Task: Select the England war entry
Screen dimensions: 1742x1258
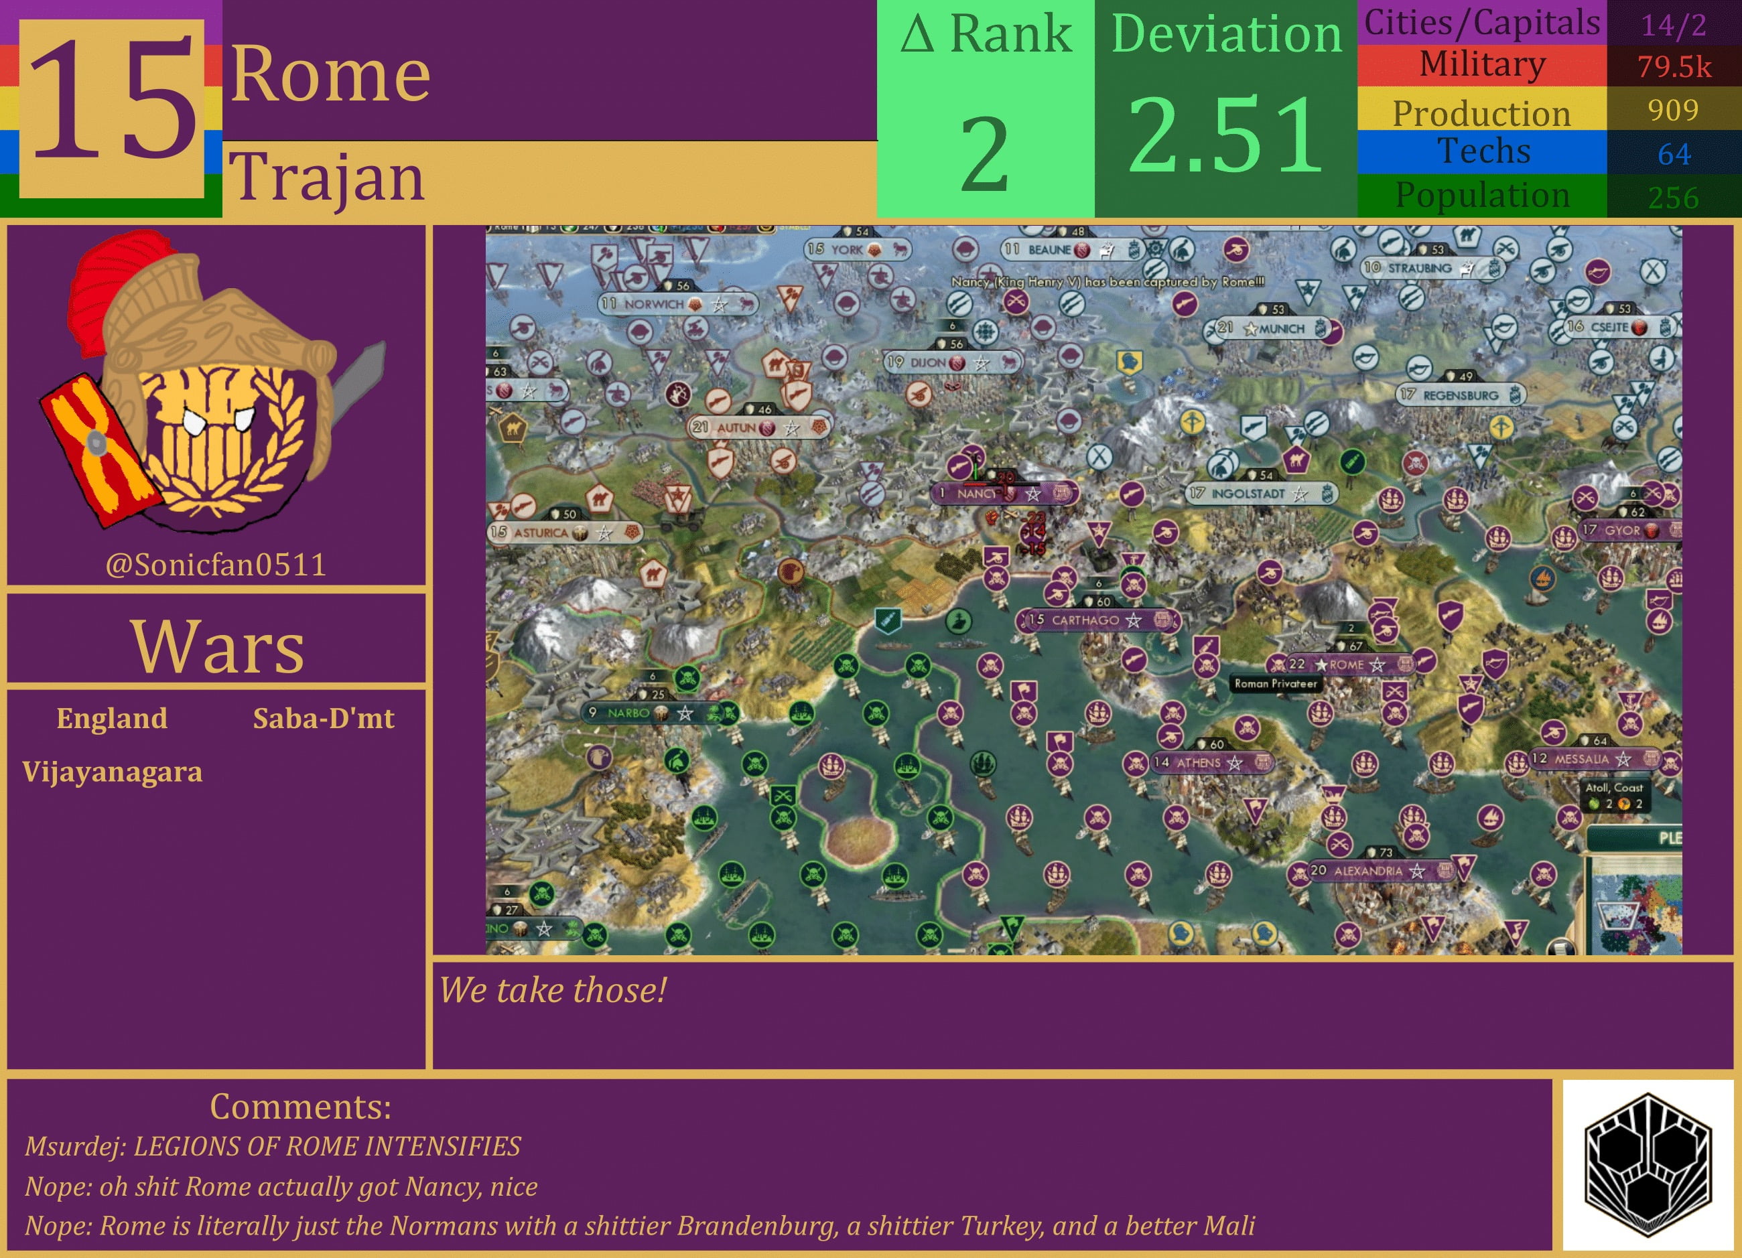Action: pyautogui.click(x=112, y=718)
